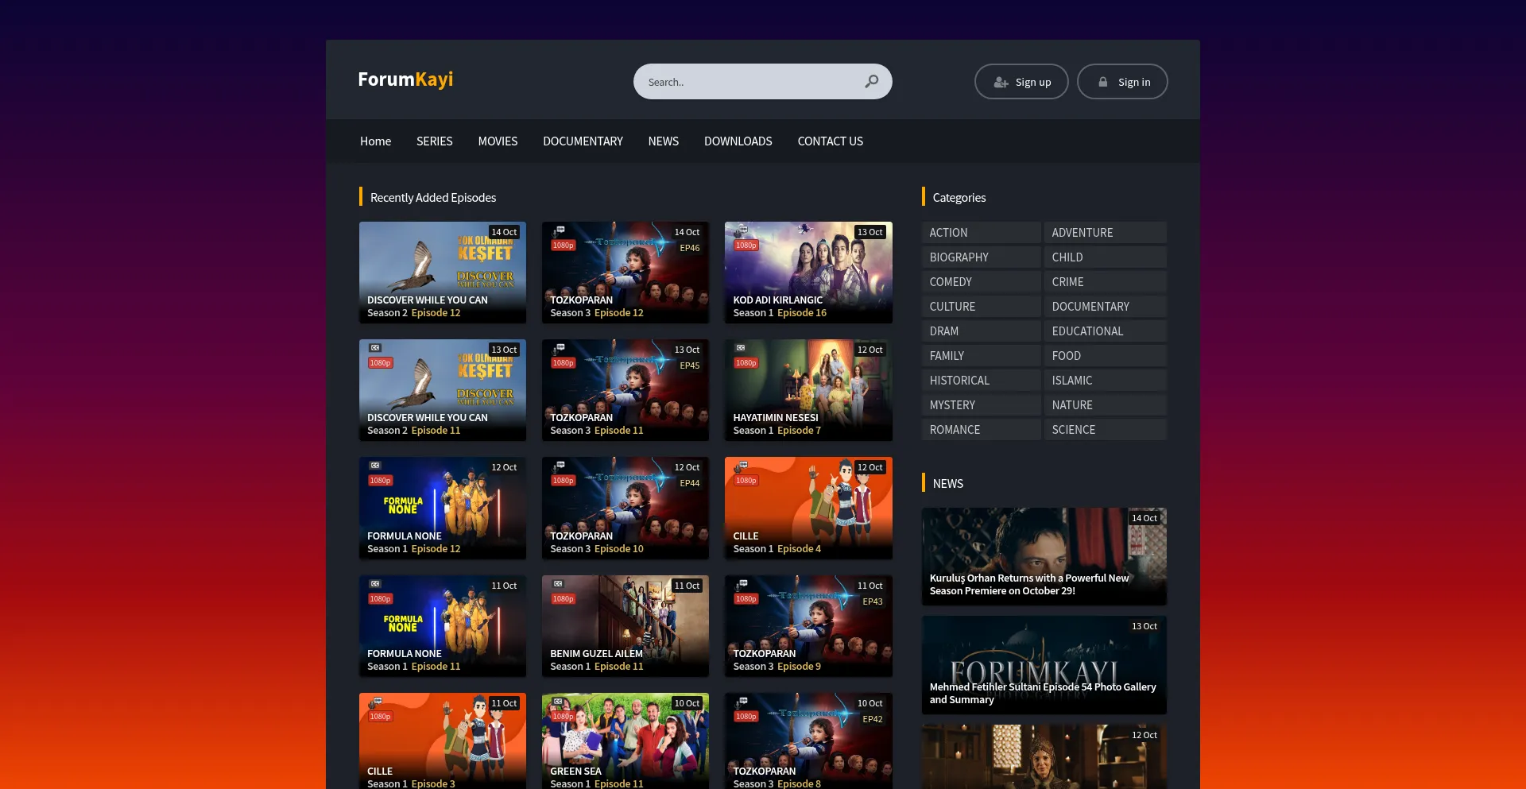Click the ForumKayi logo
Image resolution: width=1526 pixels, height=789 pixels.
pyautogui.click(x=405, y=79)
